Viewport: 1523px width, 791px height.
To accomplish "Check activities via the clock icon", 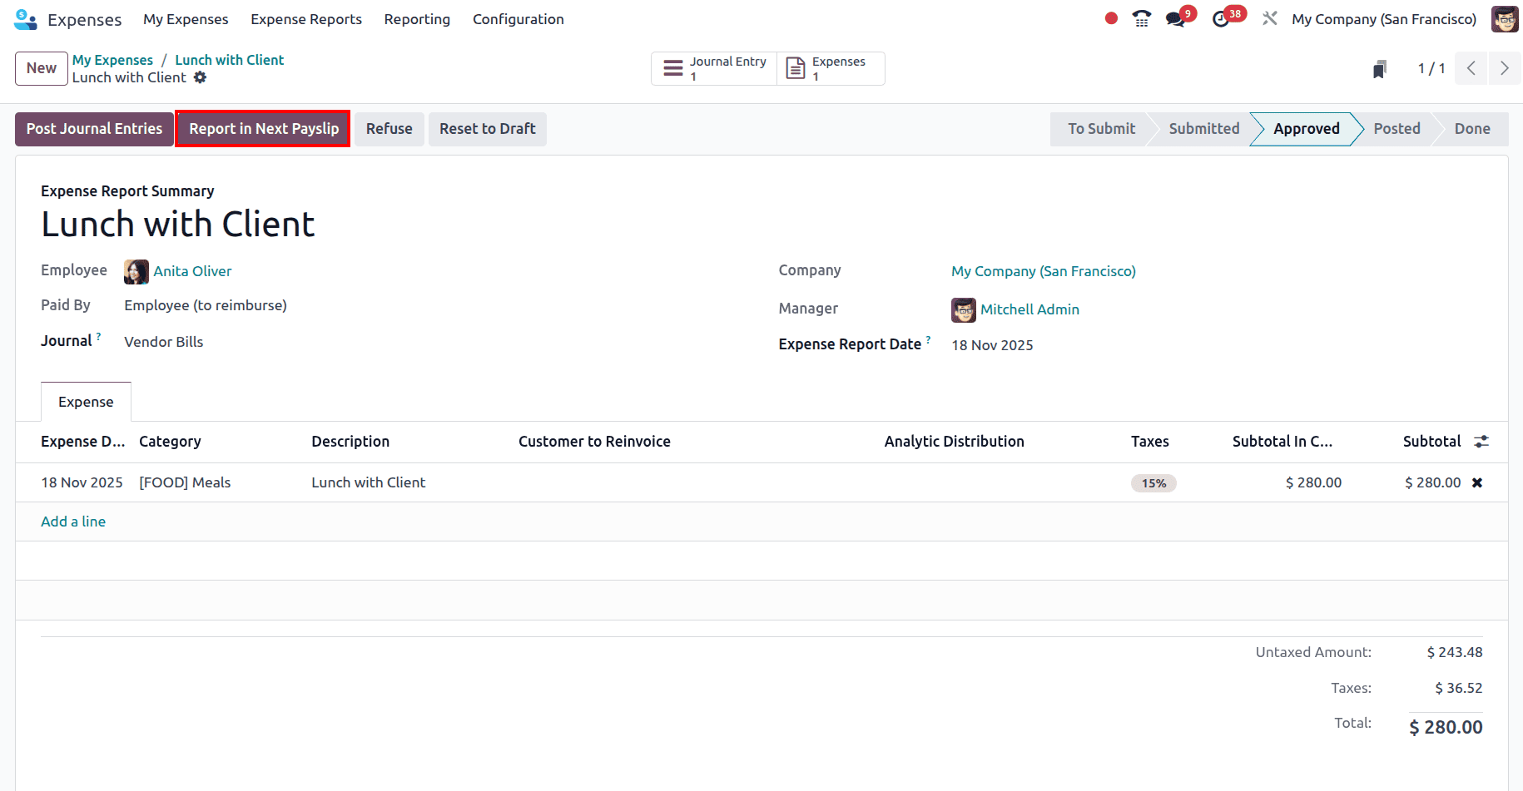I will (1223, 17).
